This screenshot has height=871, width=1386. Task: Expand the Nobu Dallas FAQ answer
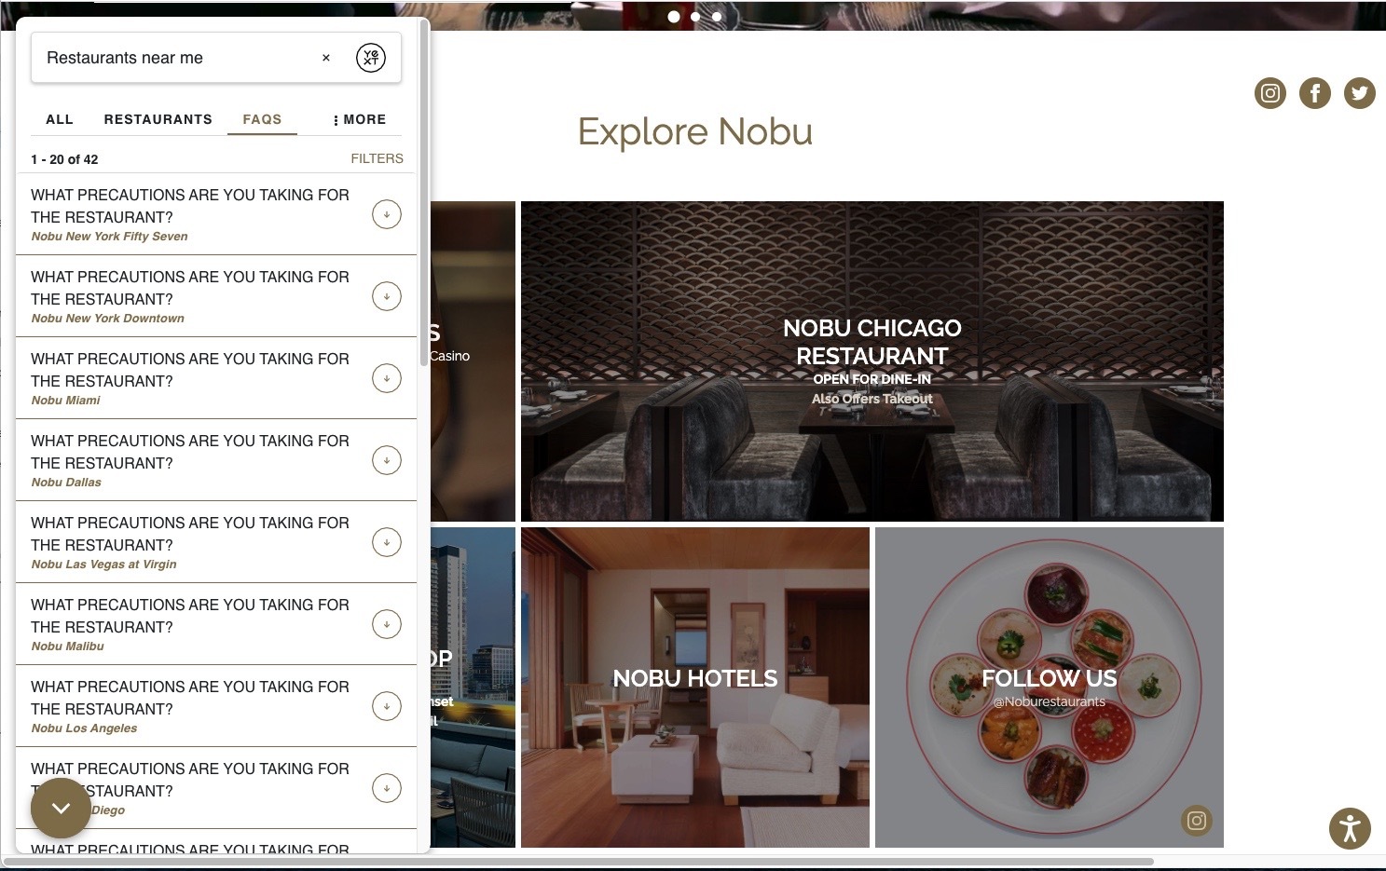click(x=387, y=460)
